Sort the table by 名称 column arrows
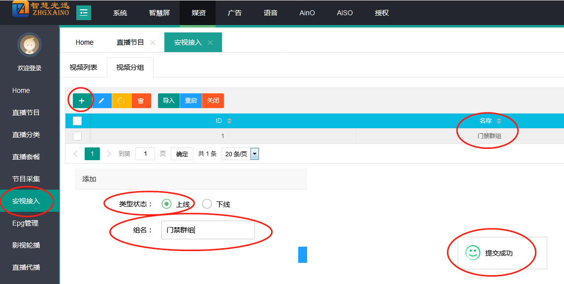The height and width of the screenshot is (284, 564). tap(499, 121)
